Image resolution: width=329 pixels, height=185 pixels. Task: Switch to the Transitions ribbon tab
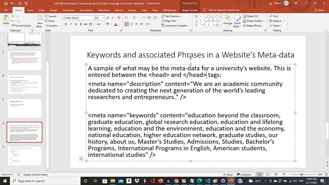pyautogui.click(x=69, y=10)
